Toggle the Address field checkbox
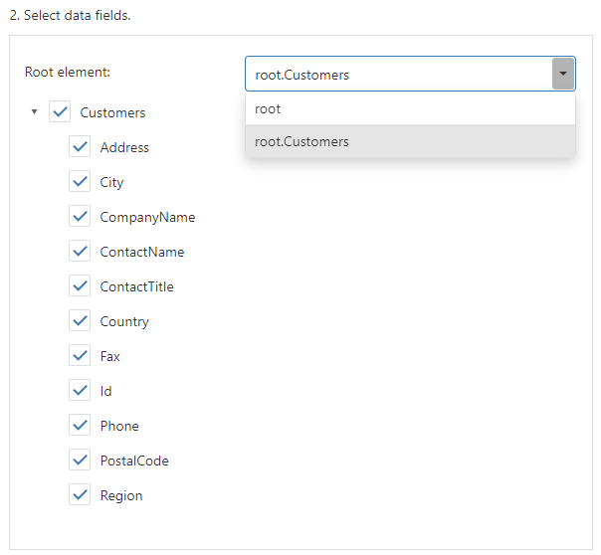This screenshot has width=601, height=555. coord(80,147)
